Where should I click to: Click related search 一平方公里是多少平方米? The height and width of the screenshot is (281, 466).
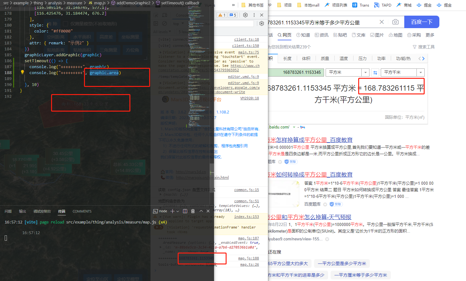[342, 263]
